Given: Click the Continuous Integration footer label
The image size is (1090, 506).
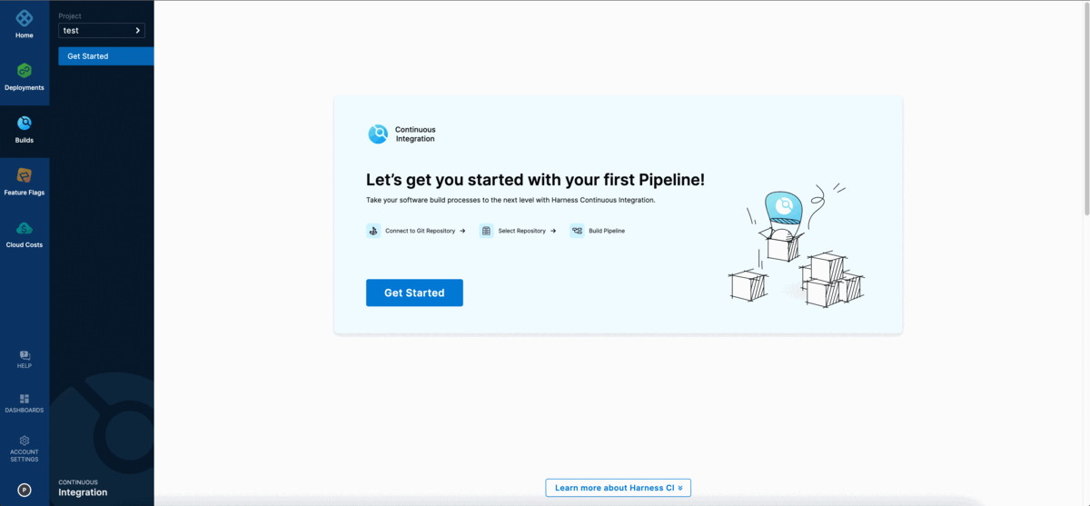Looking at the screenshot, I should click(83, 488).
